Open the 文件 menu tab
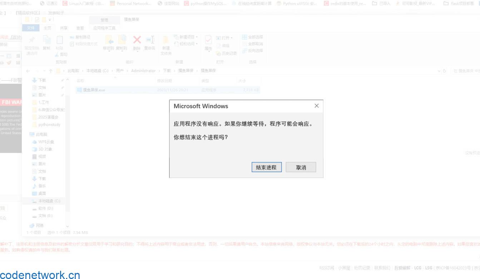The width and height of the screenshot is (480, 279). tap(31, 28)
